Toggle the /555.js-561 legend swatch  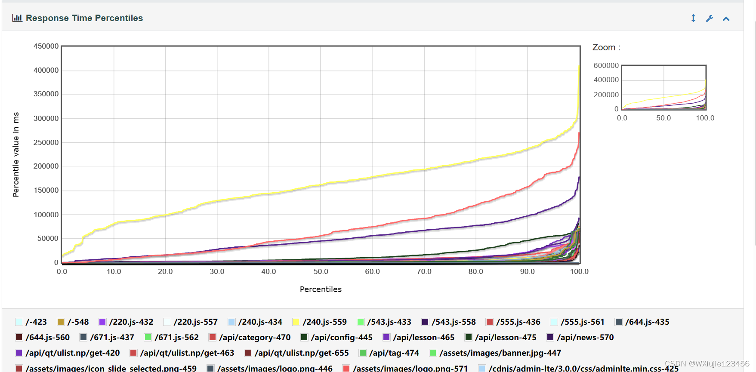tap(554, 322)
